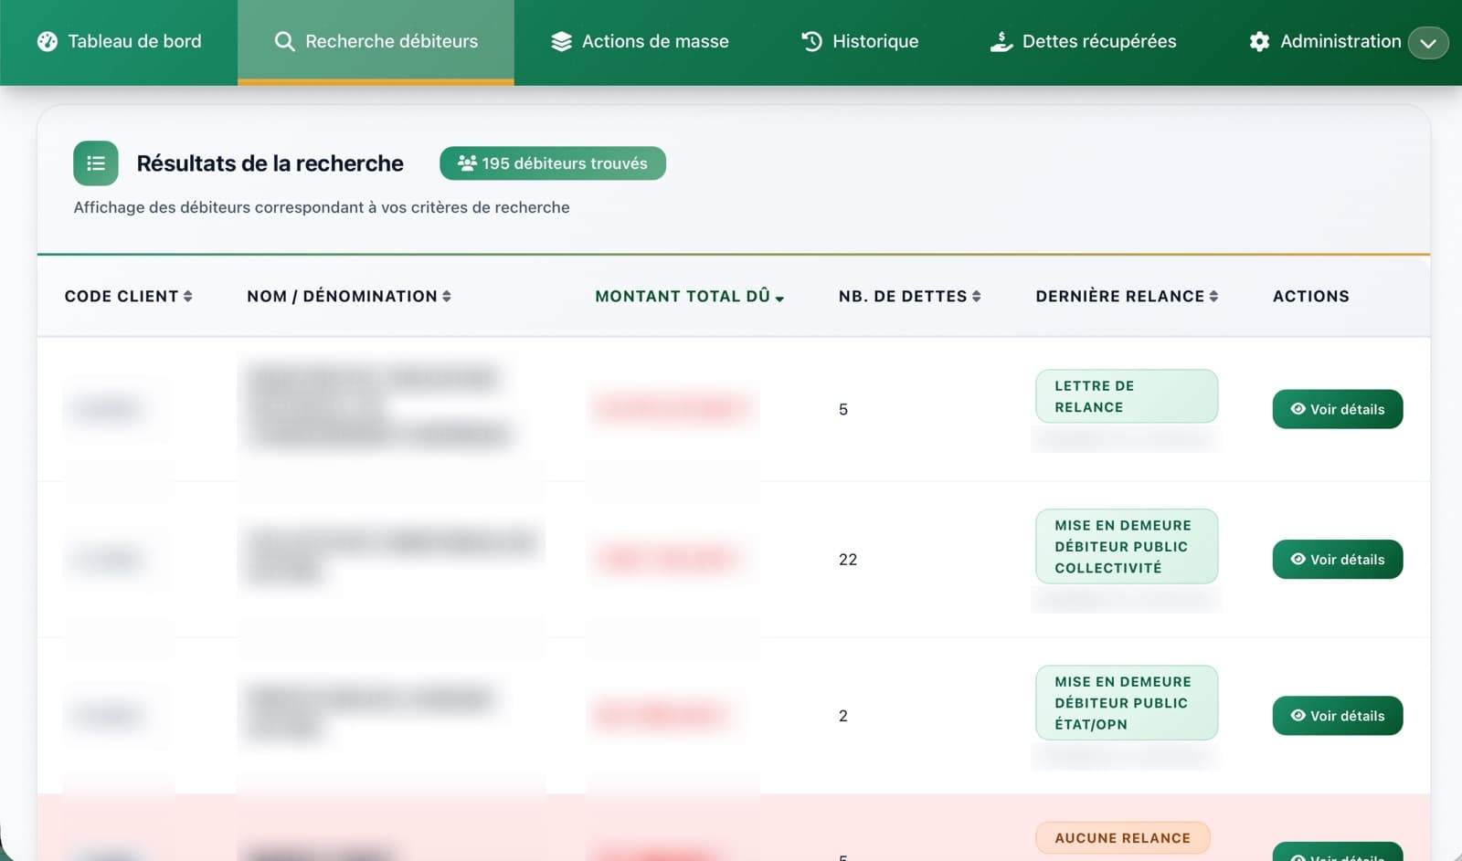
Task: Open the Historique tab
Action: coord(860,42)
